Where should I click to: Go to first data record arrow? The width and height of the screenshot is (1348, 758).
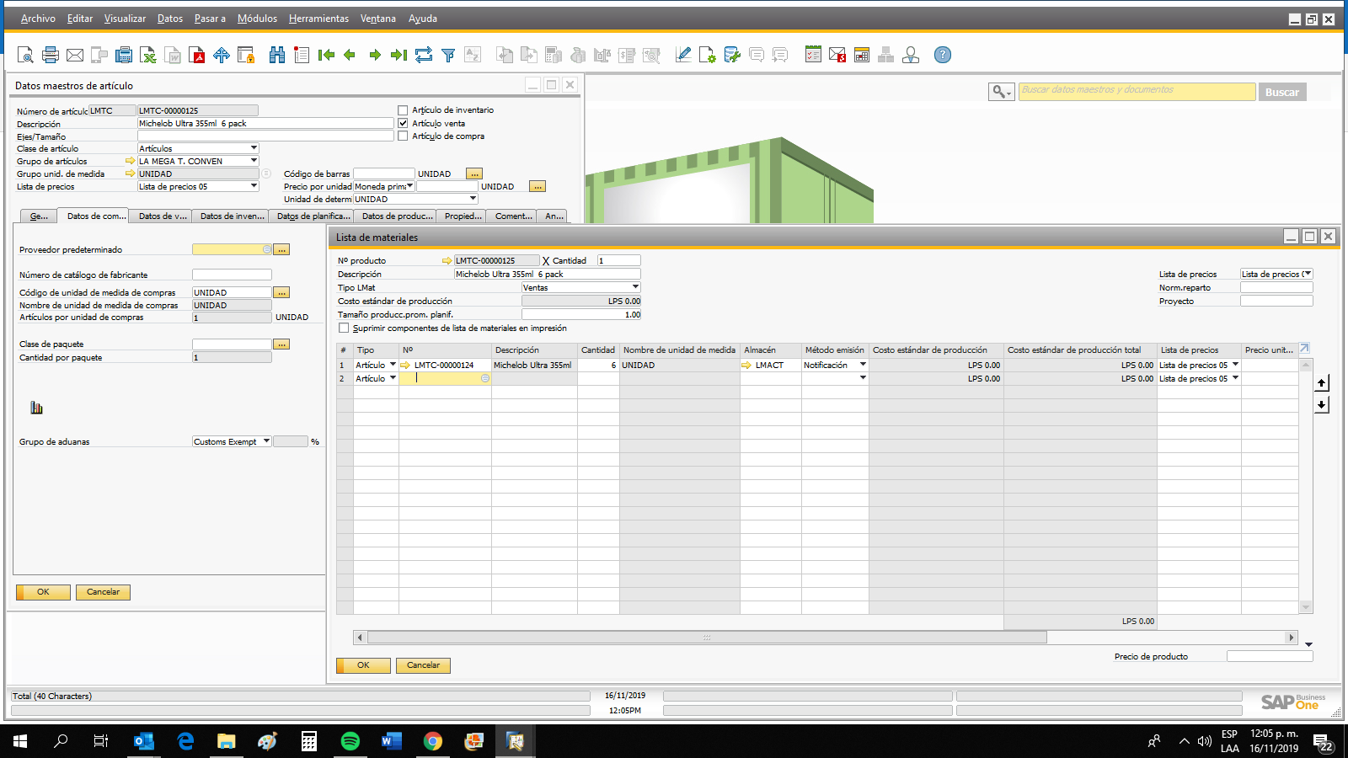[326, 55]
